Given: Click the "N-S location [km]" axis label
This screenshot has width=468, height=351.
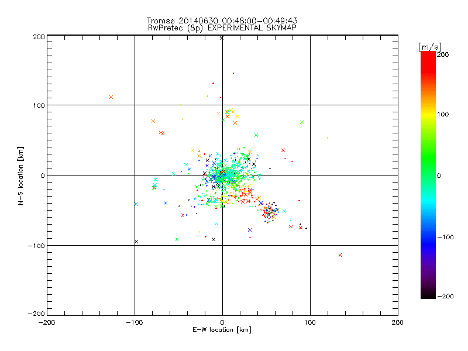Looking at the screenshot, I should (x=20, y=175).
